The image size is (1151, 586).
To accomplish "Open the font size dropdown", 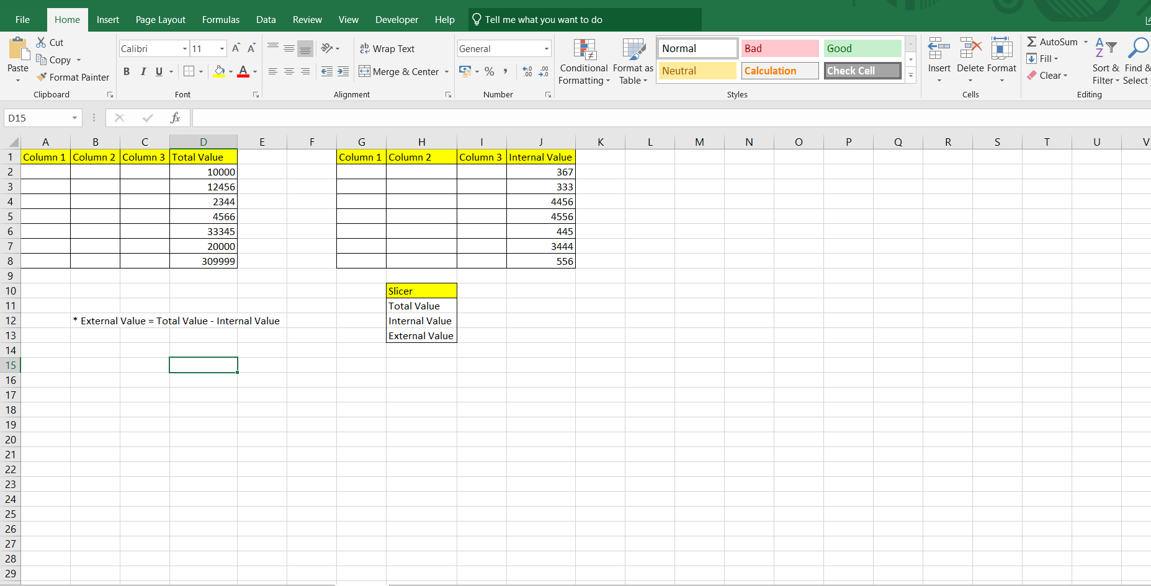I will pos(222,48).
